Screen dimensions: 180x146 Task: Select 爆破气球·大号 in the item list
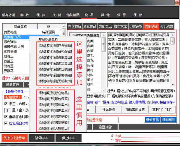[14, 47]
